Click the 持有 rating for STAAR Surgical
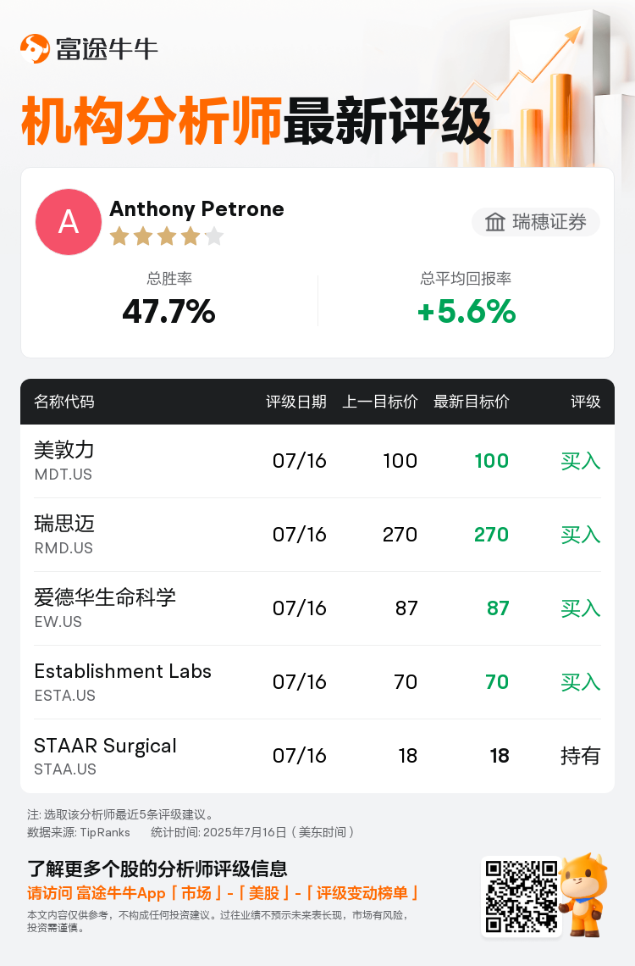This screenshot has height=966, width=635. (580, 756)
